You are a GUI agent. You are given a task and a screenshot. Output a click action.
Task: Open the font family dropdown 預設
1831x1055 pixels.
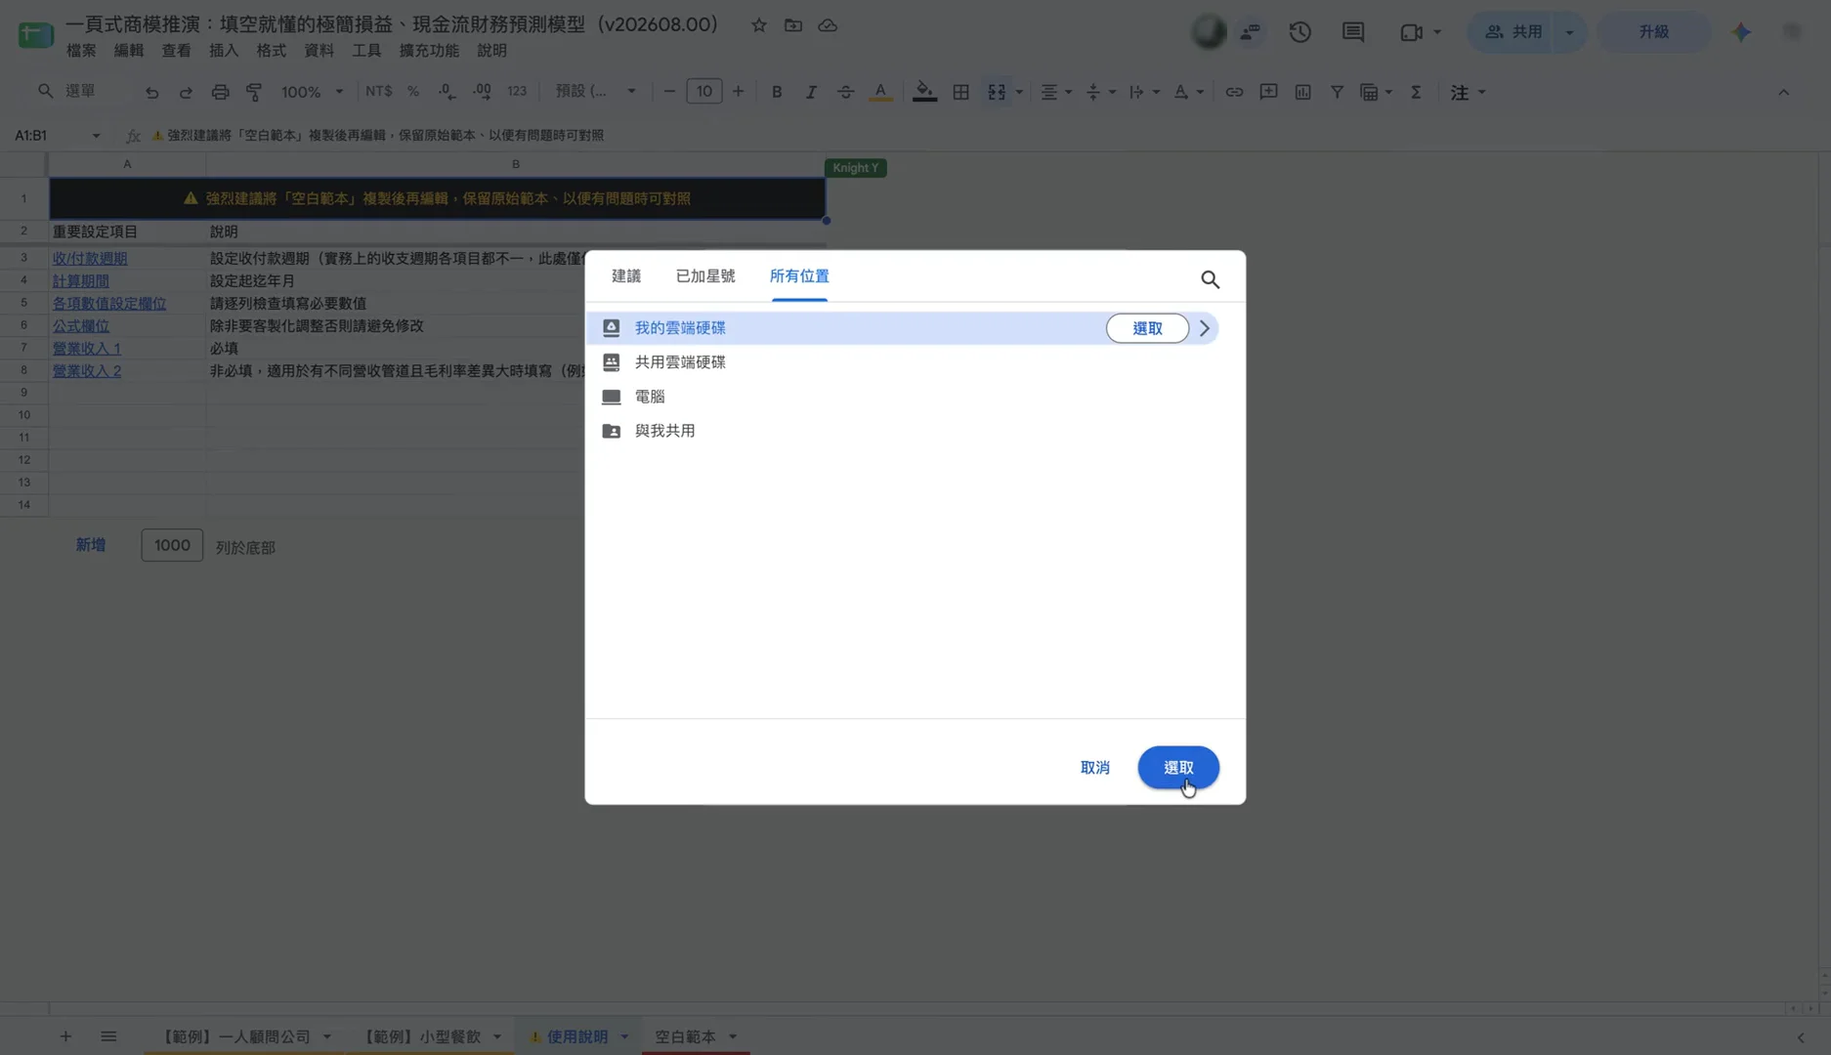(x=595, y=92)
